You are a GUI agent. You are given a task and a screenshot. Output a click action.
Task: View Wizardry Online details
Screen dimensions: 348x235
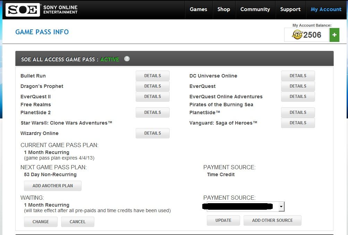(x=152, y=133)
